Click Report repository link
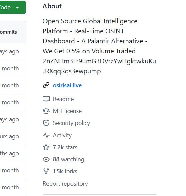This screenshot has width=186, height=196. [65, 184]
